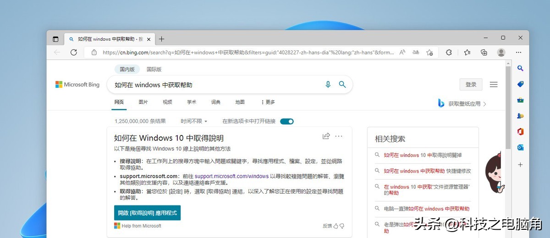
Task: Open the browser extensions icon
Action: (449, 52)
